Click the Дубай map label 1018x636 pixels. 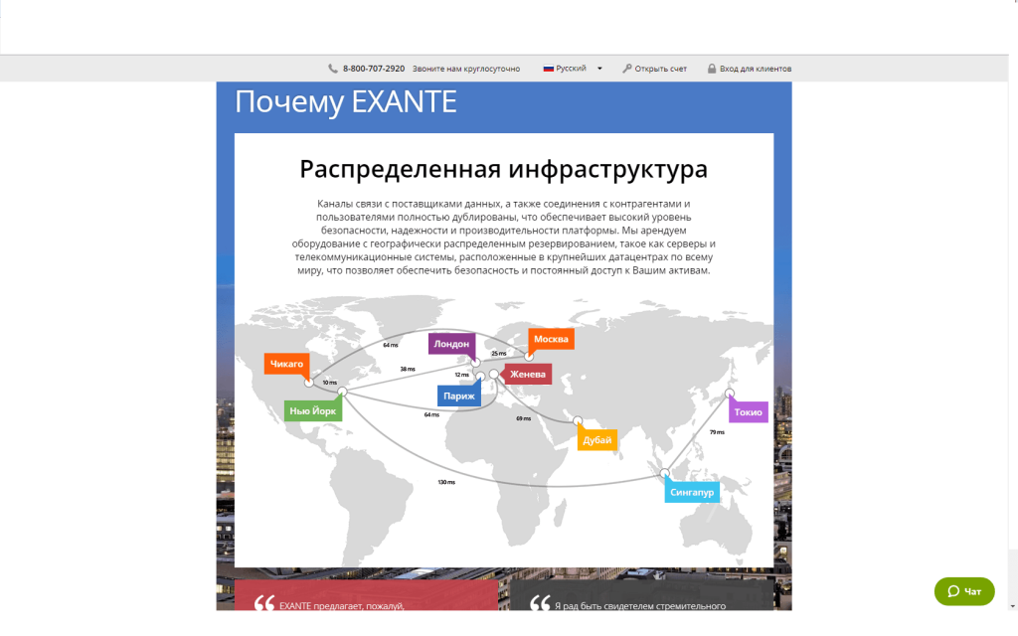pos(597,440)
